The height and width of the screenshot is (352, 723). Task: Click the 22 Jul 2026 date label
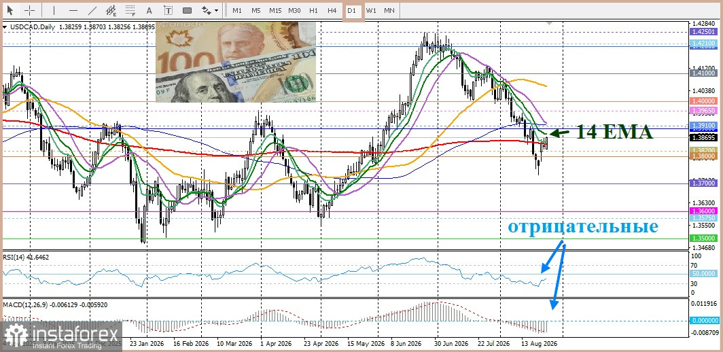click(x=493, y=344)
